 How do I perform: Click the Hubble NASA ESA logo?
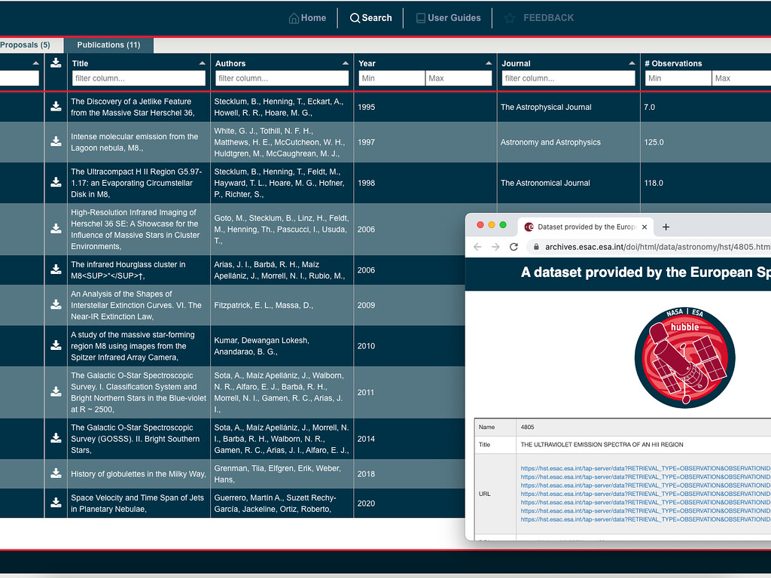(x=685, y=357)
